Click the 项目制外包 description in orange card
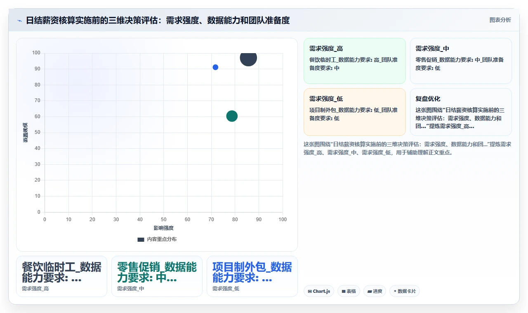The image size is (528, 313). click(x=354, y=114)
